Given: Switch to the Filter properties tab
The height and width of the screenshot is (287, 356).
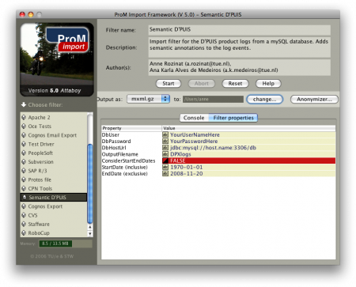Looking at the screenshot, I should (233, 118).
